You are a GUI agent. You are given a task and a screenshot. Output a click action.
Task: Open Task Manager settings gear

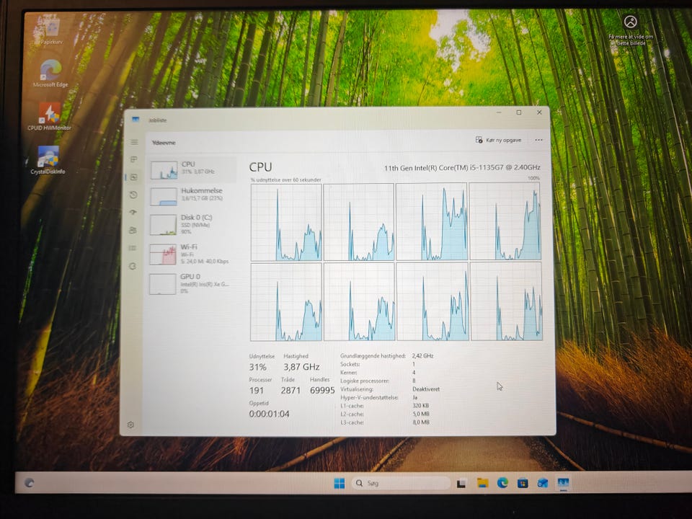pyautogui.click(x=130, y=425)
